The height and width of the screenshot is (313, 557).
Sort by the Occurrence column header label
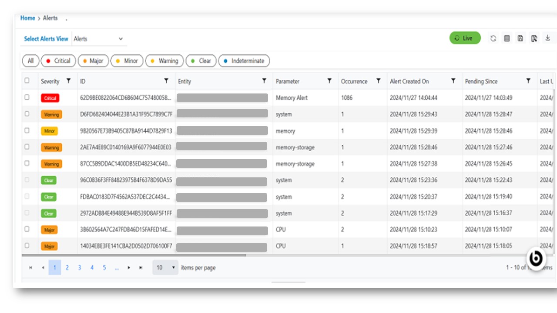tap(354, 81)
